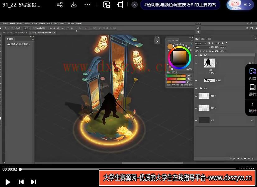257x187 pixels.
Task: Click the align left edges icon
Action: click(x=51, y=28)
